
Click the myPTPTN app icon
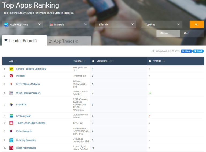click(x=11, y=104)
